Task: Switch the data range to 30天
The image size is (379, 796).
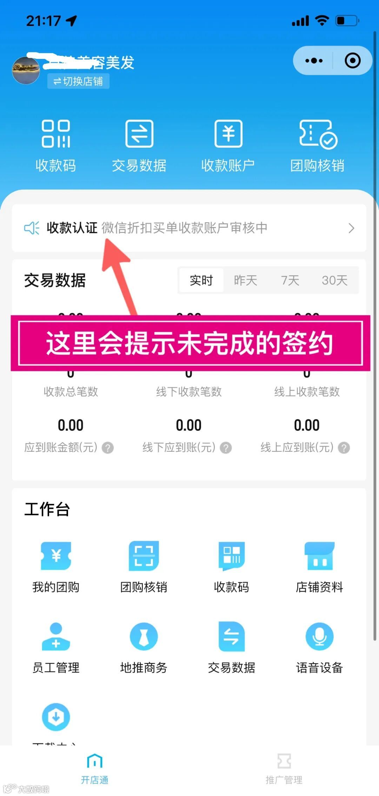Action: click(335, 280)
